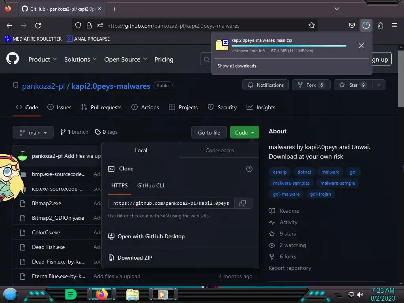Click the download progress bar
The width and height of the screenshot is (404, 303).
289,46
